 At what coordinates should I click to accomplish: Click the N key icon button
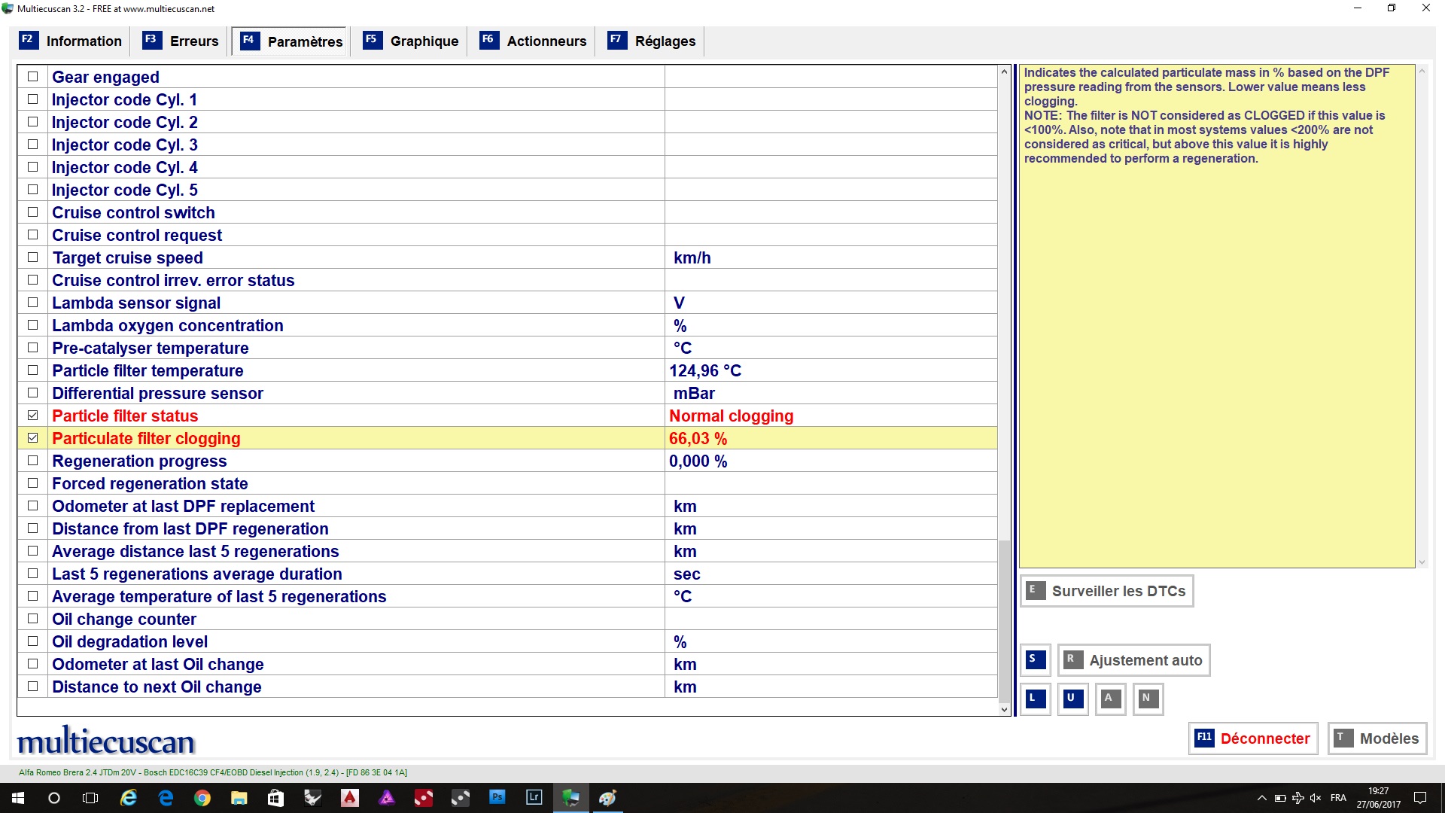(x=1148, y=699)
